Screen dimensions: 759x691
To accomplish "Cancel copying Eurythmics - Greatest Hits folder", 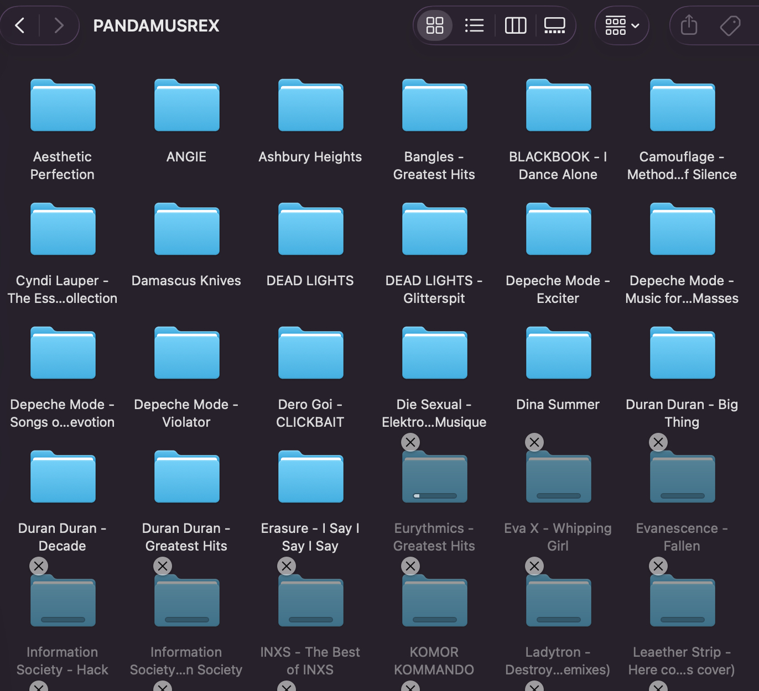I will (x=410, y=442).
